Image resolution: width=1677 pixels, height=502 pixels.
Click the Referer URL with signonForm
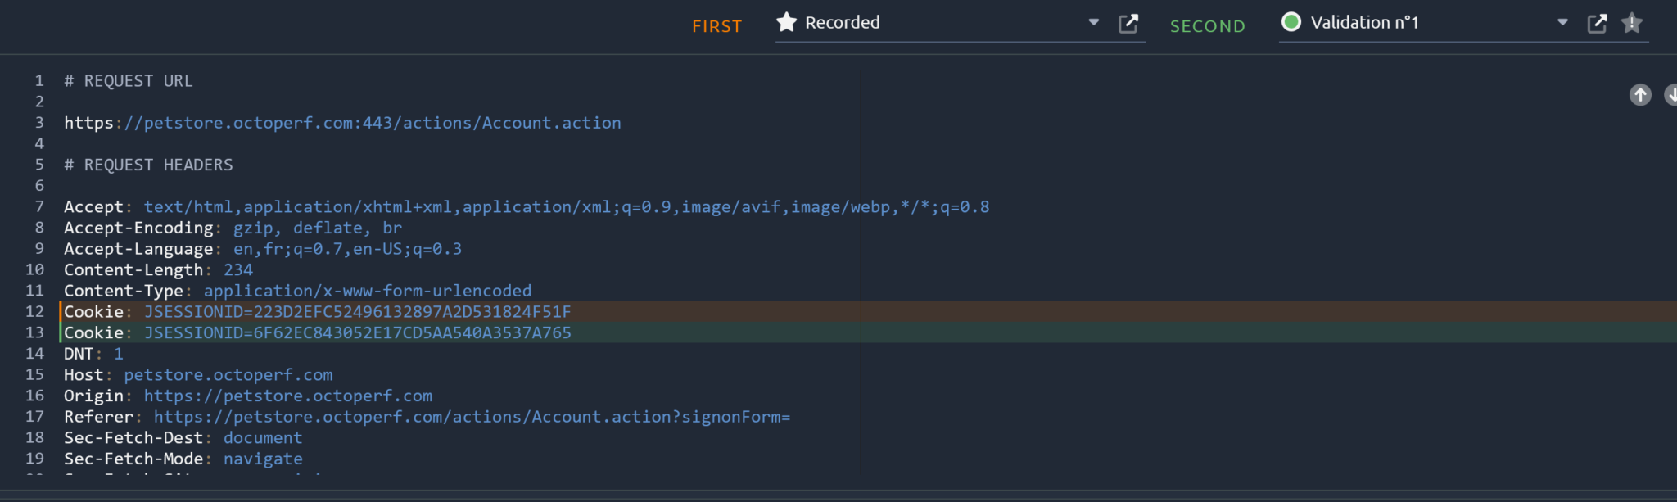click(x=472, y=417)
